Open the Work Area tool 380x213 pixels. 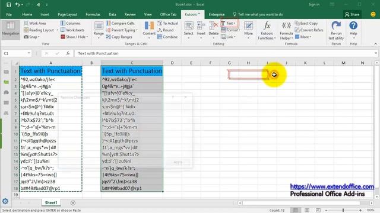coord(35,23)
